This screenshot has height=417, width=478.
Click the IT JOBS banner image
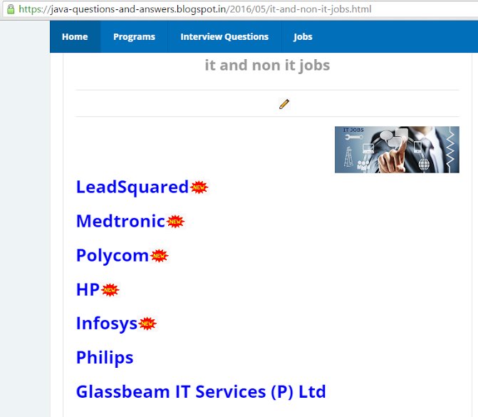(x=397, y=150)
